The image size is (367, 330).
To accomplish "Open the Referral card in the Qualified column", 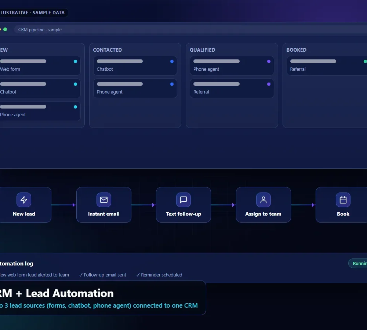I will (x=232, y=88).
